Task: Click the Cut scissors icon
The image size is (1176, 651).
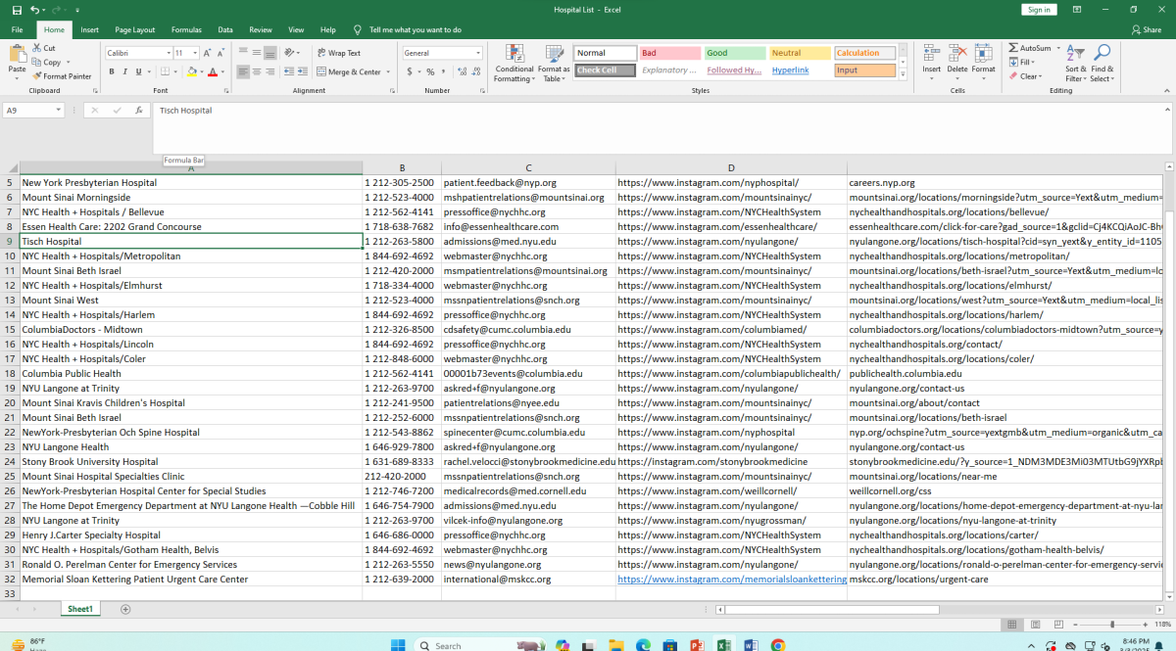Action: [37, 48]
